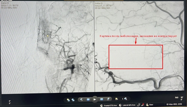187x107 pixels.
Task: Click the Series label on left image
Action: (x=5, y=3)
